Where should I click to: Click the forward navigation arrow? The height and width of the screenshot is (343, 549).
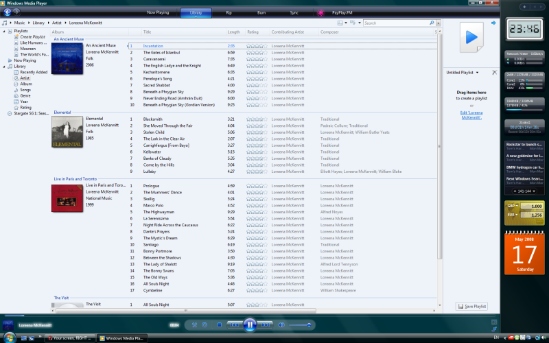[x=16, y=12]
